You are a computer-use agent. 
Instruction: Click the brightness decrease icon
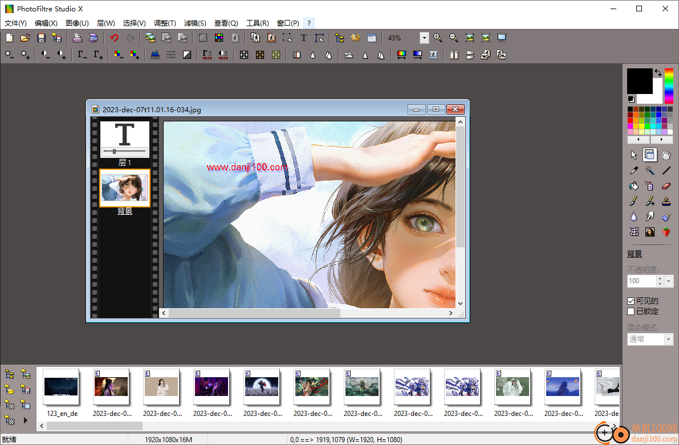click(x=9, y=55)
